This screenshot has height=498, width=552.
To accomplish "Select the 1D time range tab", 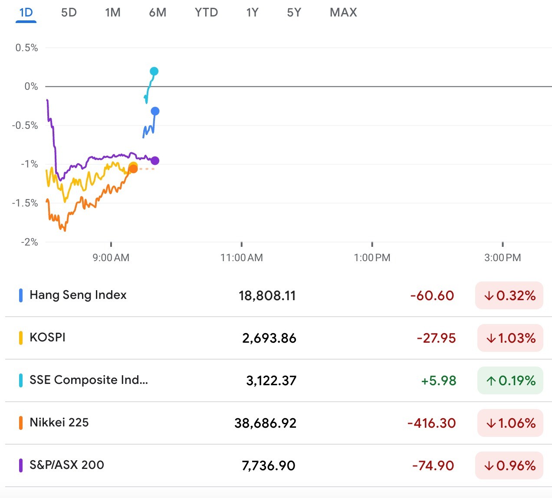I will tap(26, 13).
